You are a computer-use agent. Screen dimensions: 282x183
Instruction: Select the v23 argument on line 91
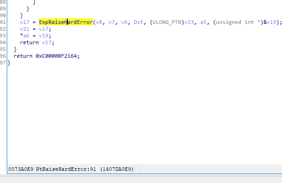pos(189,22)
